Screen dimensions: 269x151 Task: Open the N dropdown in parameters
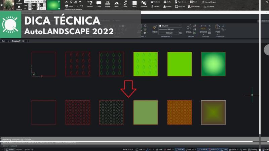(43, 8)
